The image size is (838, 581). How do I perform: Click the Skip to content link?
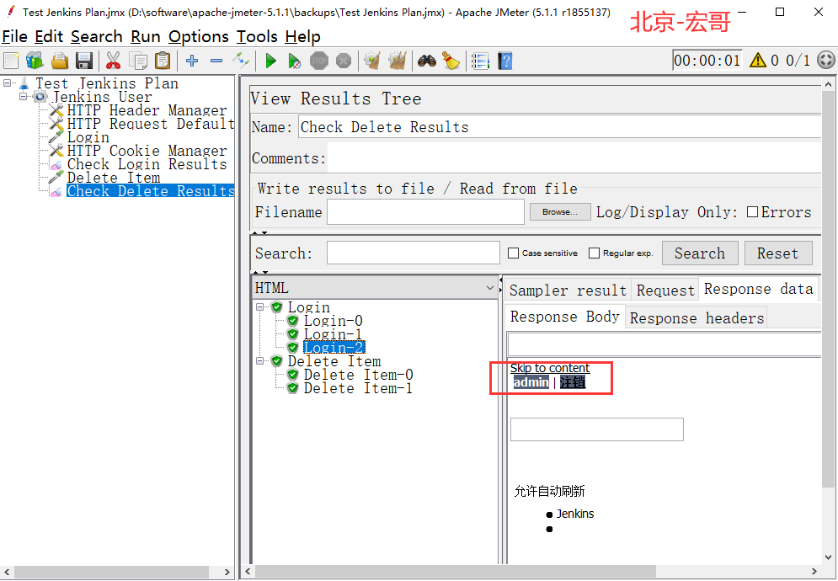[550, 368]
